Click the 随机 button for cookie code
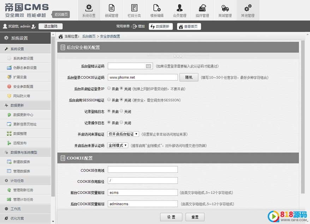This screenshot has height=224, width=310. (189, 77)
